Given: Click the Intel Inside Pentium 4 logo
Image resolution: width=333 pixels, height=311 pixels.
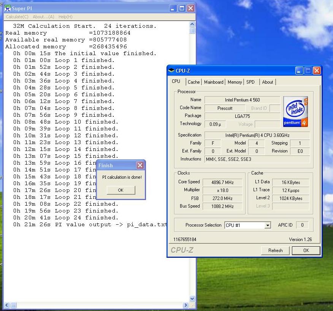Looking at the screenshot, I should pyautogui.click(x=295, y=112).
